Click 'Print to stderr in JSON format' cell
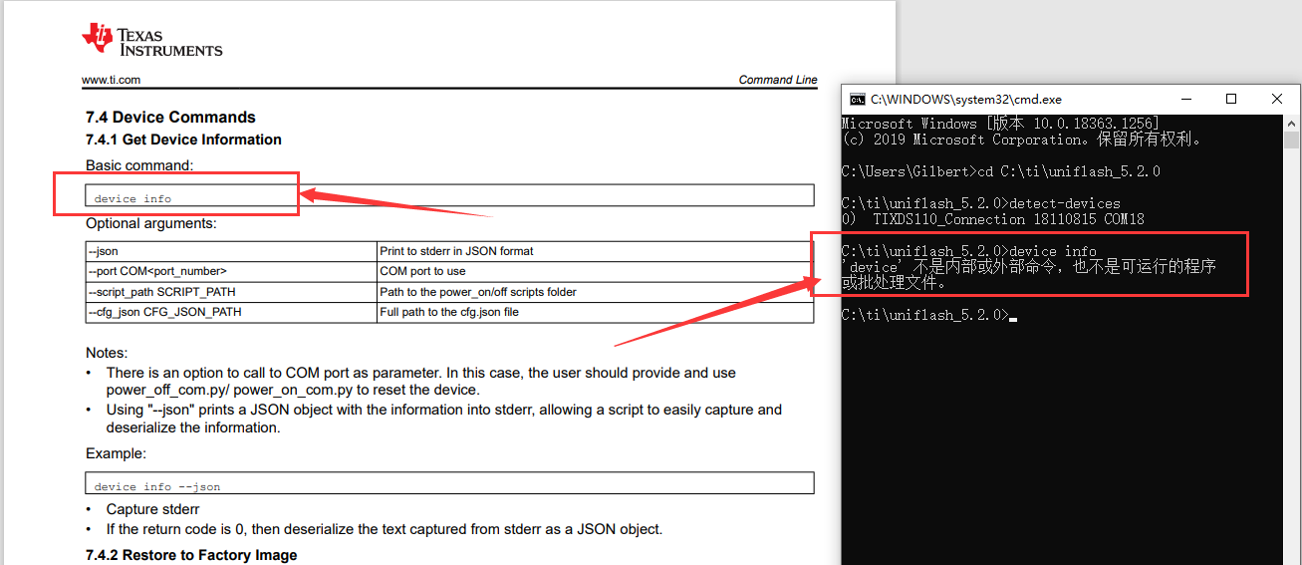The height and width of the screenshot is (565, 1302). click(596, 251)
